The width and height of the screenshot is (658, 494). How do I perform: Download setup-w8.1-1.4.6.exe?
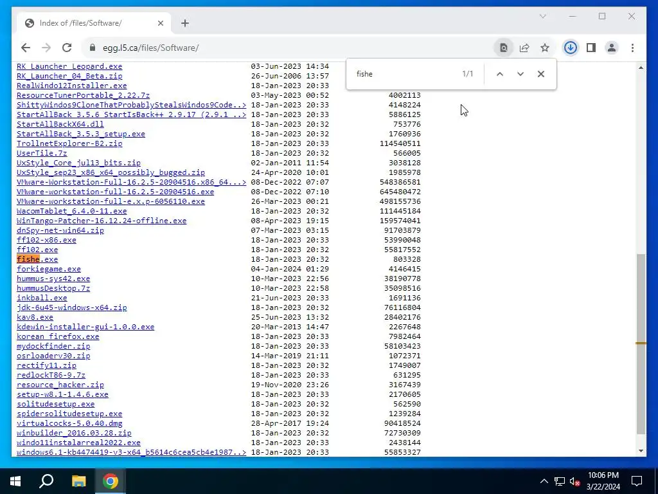[x=62, y=394]
